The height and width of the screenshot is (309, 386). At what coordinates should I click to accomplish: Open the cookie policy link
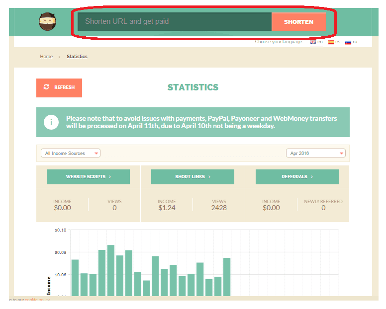pos(37,299)
